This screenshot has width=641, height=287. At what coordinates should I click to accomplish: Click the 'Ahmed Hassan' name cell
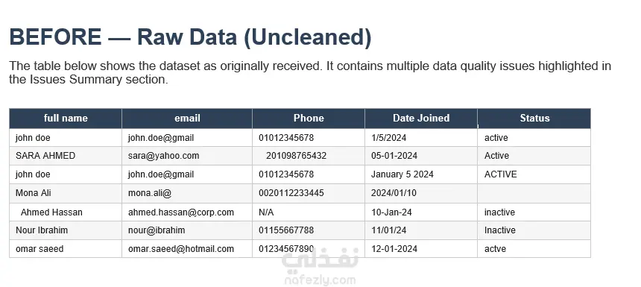pos(66,212)
